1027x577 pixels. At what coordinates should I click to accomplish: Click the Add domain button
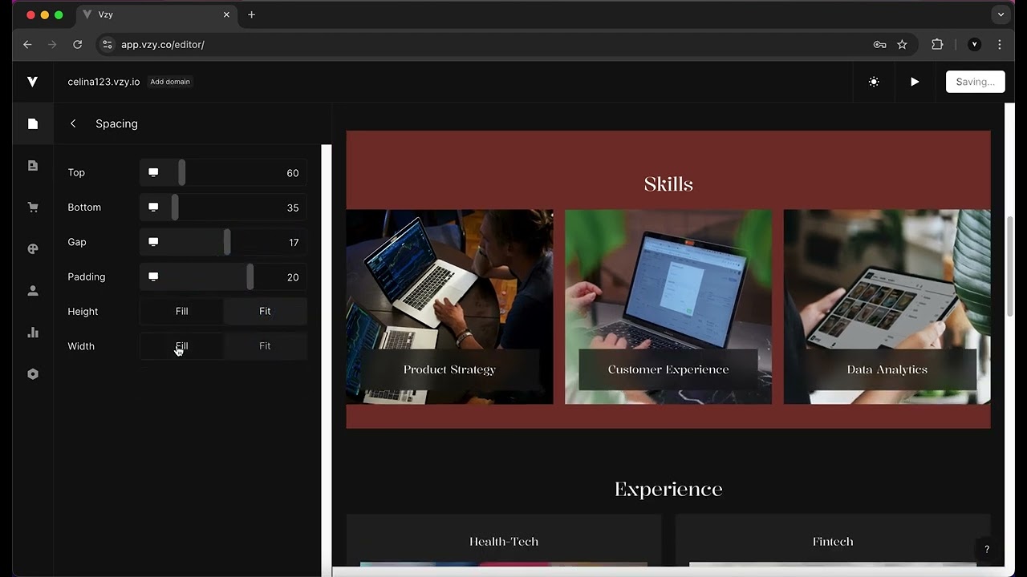(170, 82)
